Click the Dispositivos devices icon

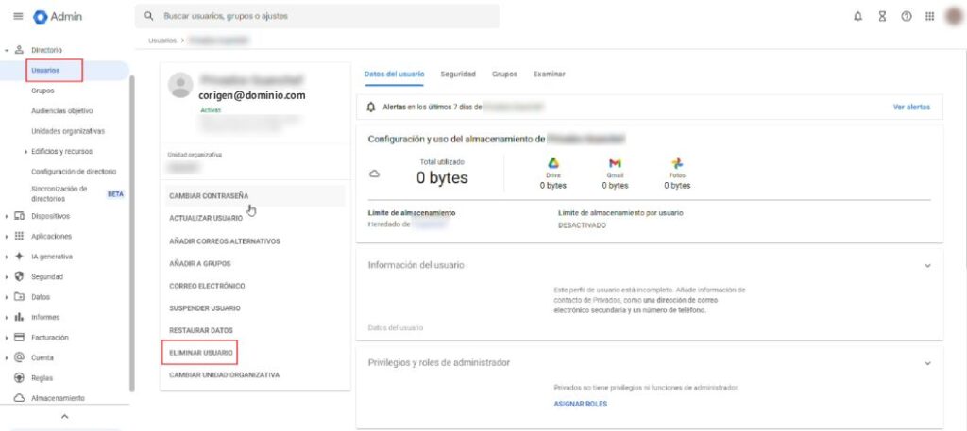pos(19,216)
